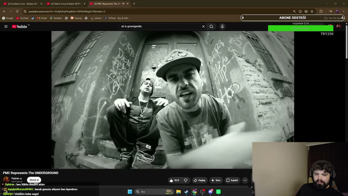Switch to the Bülent Ersoy ft. Adele tab
The image size is (348, 196).
(66, 4)
